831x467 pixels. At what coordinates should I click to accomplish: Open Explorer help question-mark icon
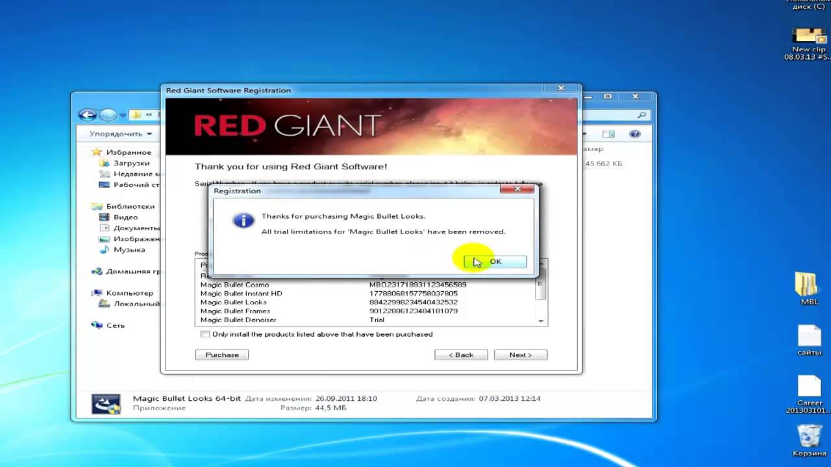click(x=635, y=134)
